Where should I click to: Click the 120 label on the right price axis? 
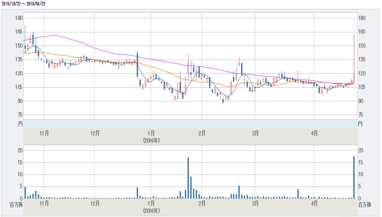point(362,74)
